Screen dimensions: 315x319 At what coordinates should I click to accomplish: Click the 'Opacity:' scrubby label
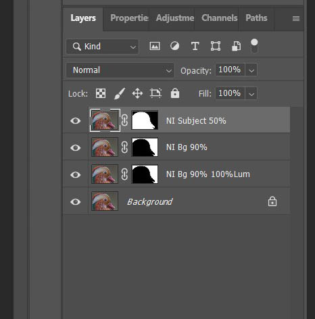(196, 71)
